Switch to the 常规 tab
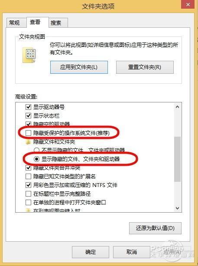 (15, 23)
